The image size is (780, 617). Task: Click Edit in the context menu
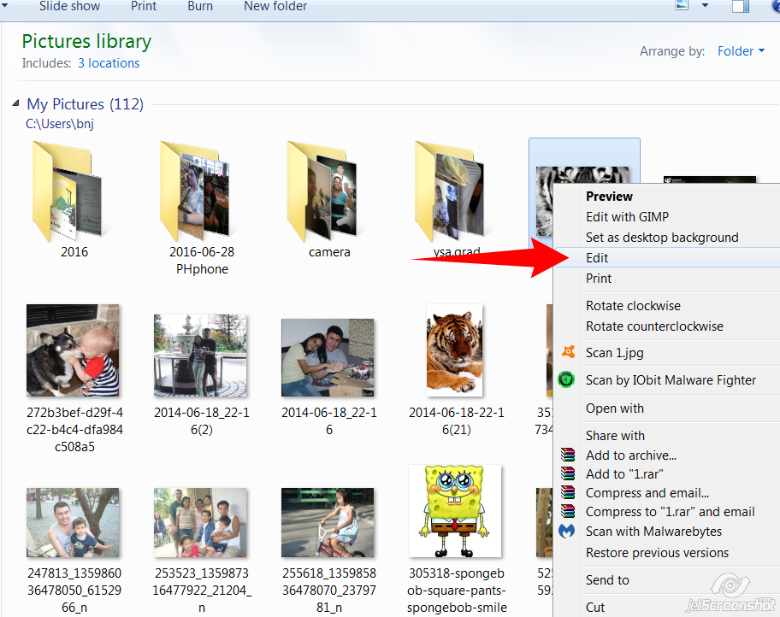click(666, 257)
